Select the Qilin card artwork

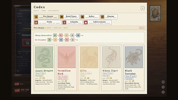[89, 57]
